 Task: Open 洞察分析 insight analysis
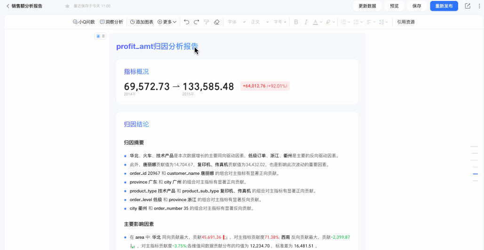click(x=111, y=22)
